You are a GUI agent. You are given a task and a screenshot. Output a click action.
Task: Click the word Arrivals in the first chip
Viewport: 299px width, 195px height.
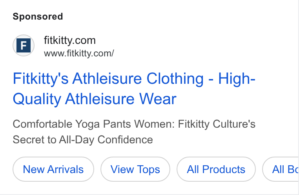pyautogui.click(x=66, y=169)
